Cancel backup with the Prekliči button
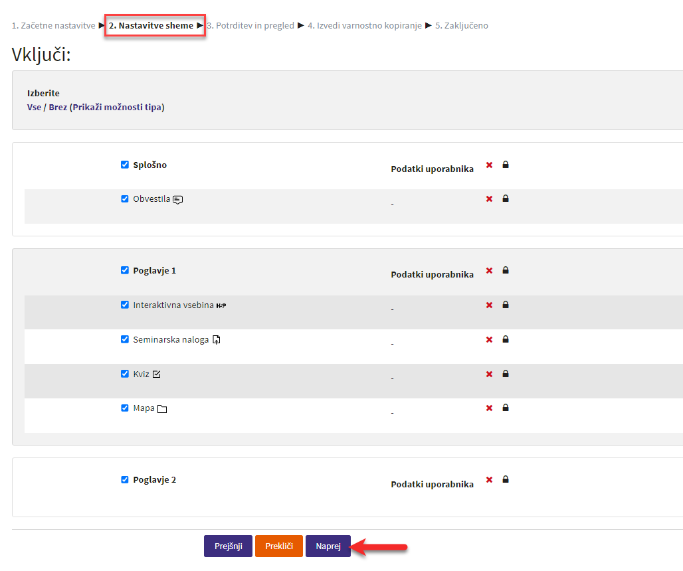The width and height of the screenshot is (683, 571). coord(279,546)
